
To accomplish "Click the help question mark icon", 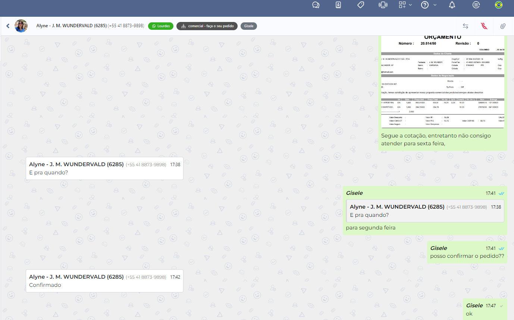I will point(424,5).
